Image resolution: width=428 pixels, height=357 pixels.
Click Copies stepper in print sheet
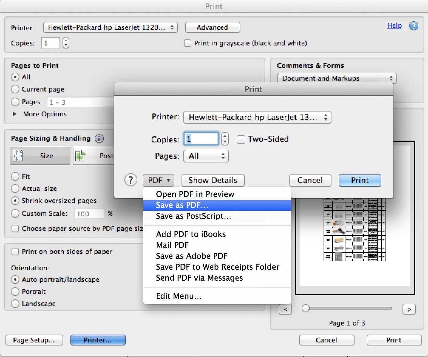click(x=225, y=139)
